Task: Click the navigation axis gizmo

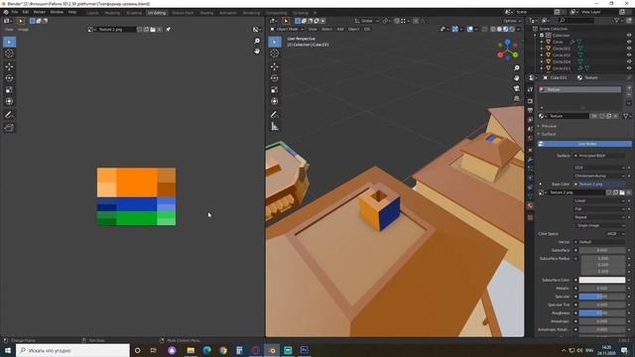Action: (x=508, y=50)
